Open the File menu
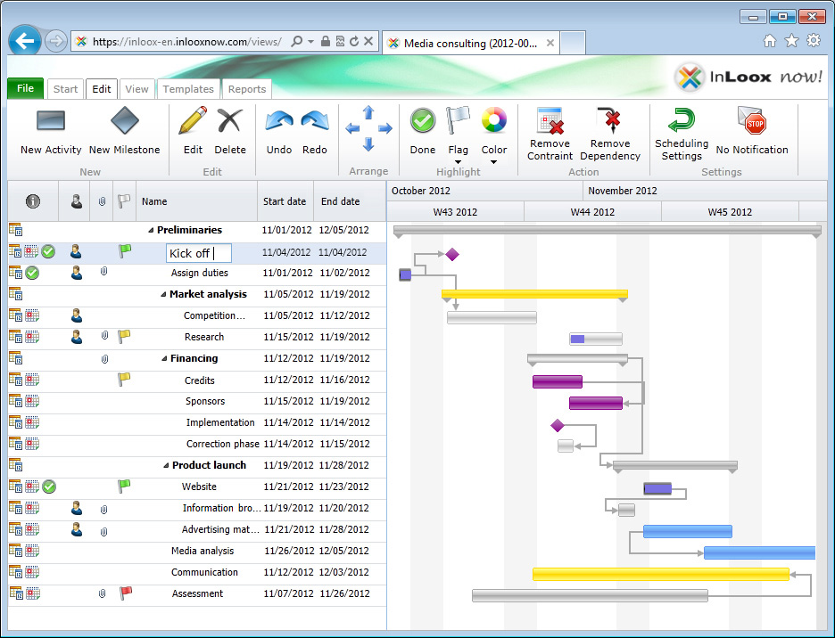This screenshot has height=638, width=835. point(25,88)
